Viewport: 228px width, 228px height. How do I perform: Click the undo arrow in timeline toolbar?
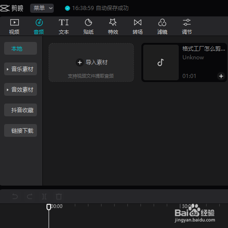pyautogui.click(x=15, y=197)
